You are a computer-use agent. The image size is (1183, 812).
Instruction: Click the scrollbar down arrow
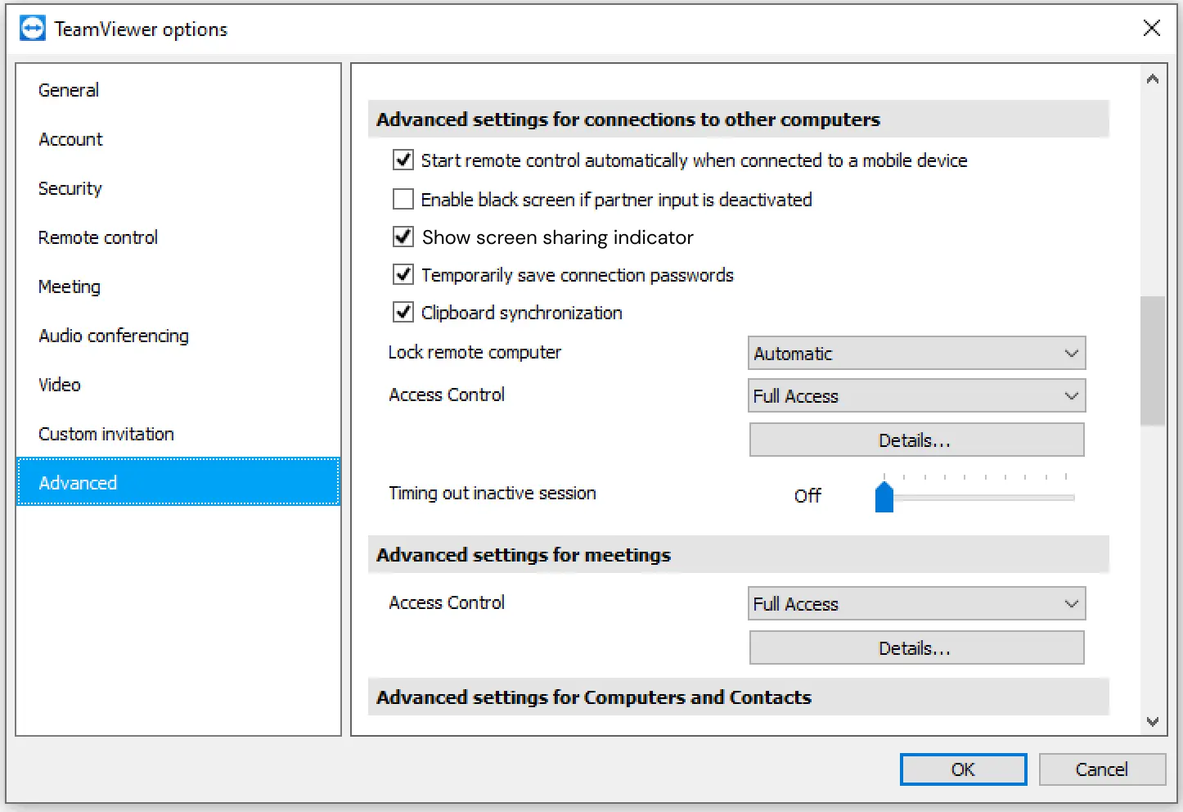coord(1153,722)
